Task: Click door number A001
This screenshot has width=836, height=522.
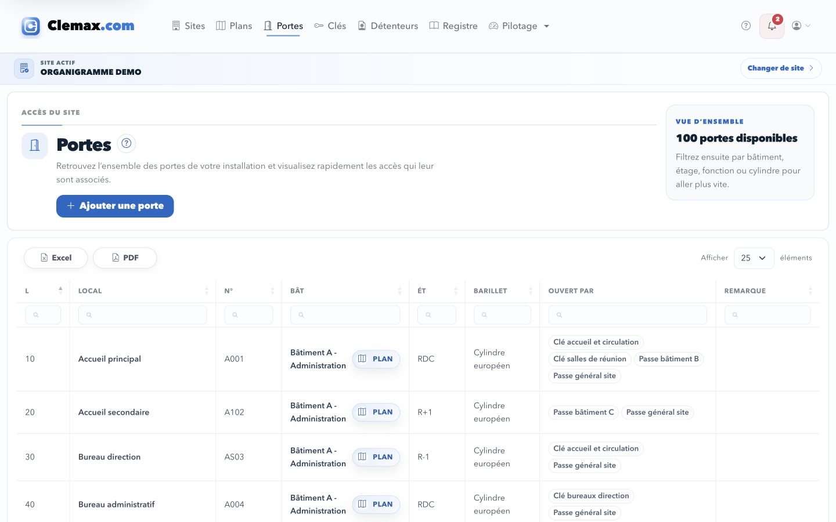Action: 235,359
